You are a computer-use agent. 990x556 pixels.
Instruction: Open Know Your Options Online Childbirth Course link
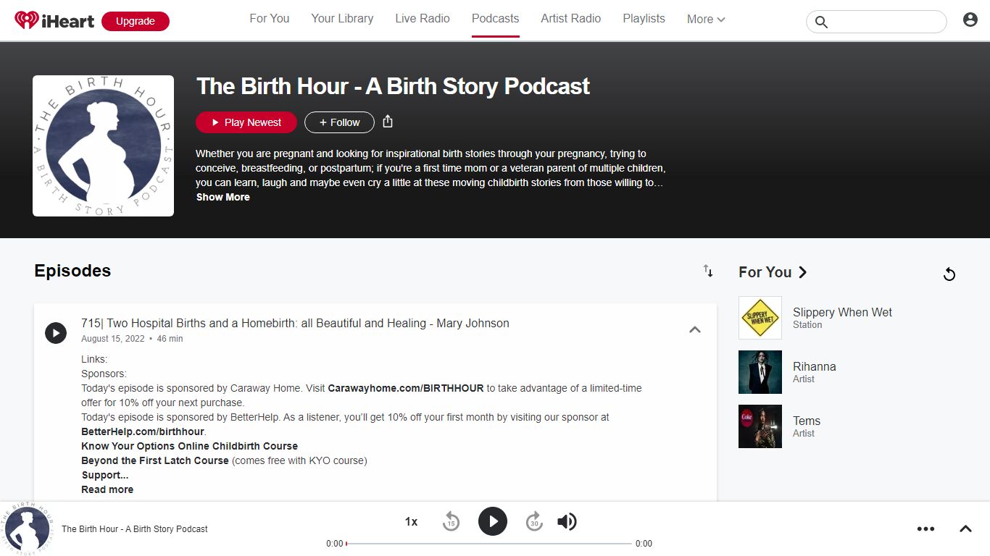[x=189, y=446]
